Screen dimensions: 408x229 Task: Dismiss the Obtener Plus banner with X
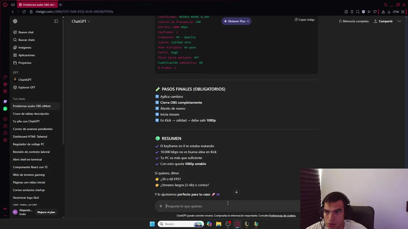[248, 21]
